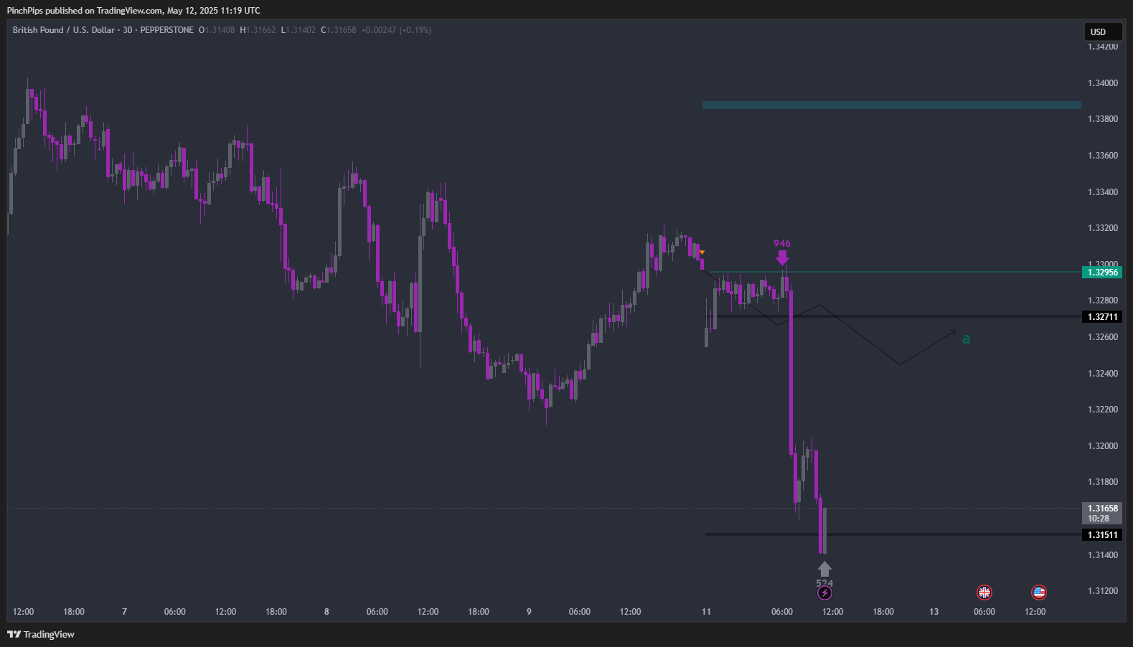
Task: Click the low value L1.31402
Action: point(298,30)
